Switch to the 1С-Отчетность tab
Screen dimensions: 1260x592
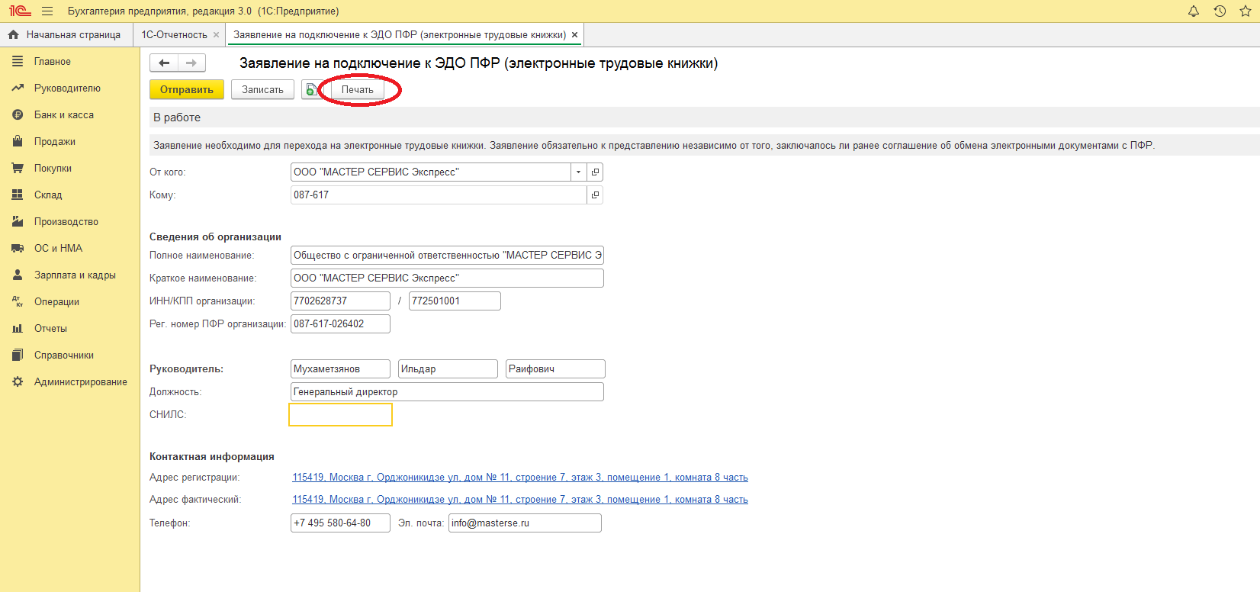coord(174,34)
